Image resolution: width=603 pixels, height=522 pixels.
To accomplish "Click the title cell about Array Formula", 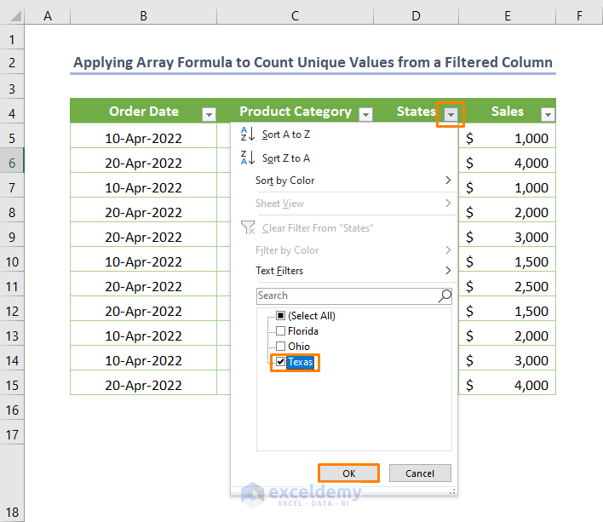I will coord(313,62).
